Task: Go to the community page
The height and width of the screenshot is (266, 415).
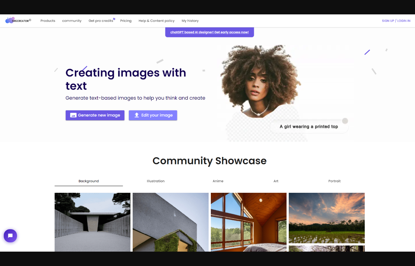Action: point(72,21)
